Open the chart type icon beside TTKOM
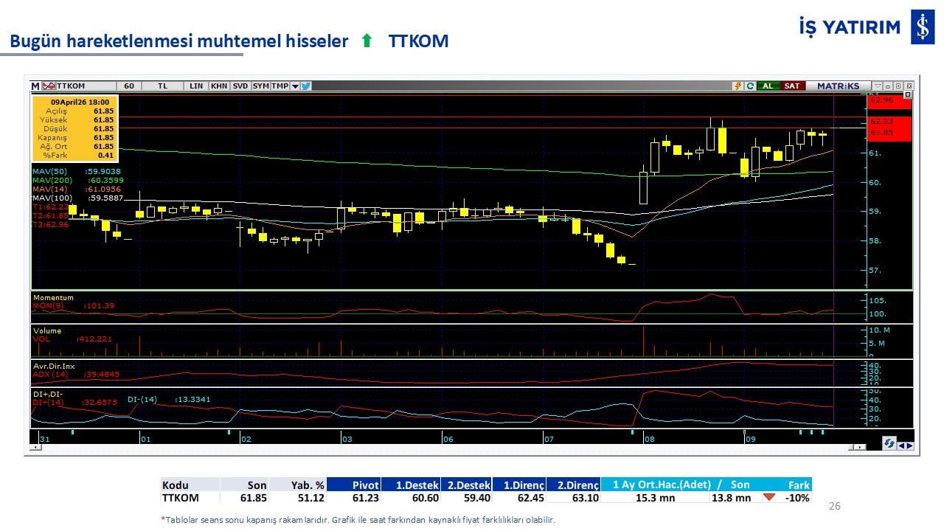 click(x=49, y=86)
